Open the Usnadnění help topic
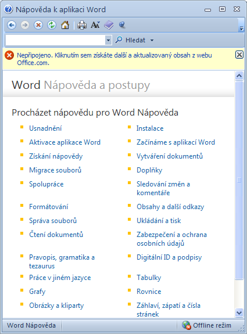Viewport: 247px width, 334px height. (x=45, y=128)
